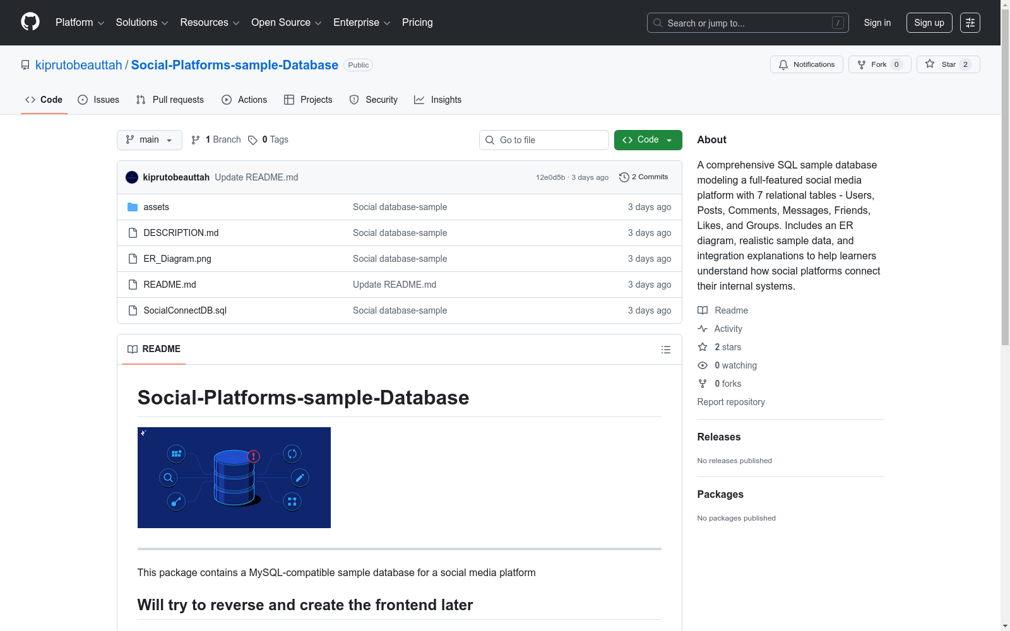Expand the Platform menu
This screenshot has width=1010, height=631.
coord(80,23)
